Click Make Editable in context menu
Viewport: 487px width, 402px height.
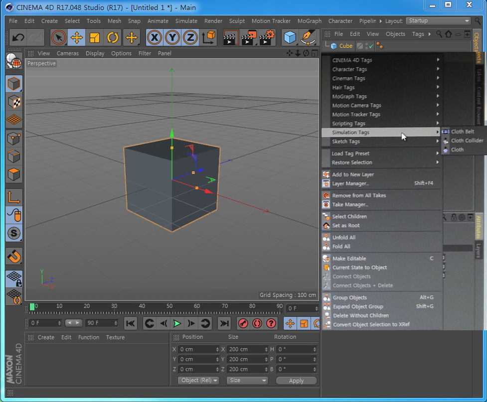tap(381, 258)
